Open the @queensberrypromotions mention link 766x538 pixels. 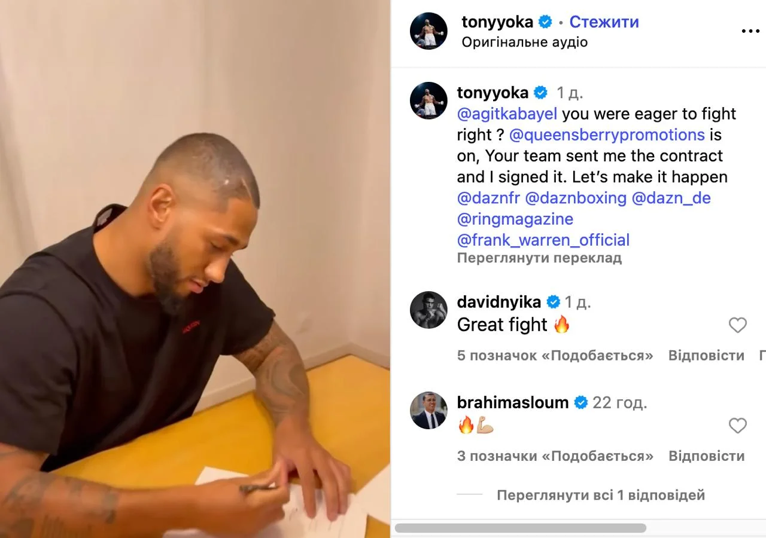[606, 134]
